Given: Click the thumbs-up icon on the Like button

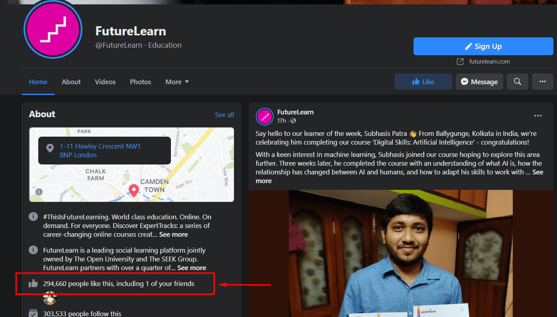Looking at the screenshot, I should [x=416, y=81].
